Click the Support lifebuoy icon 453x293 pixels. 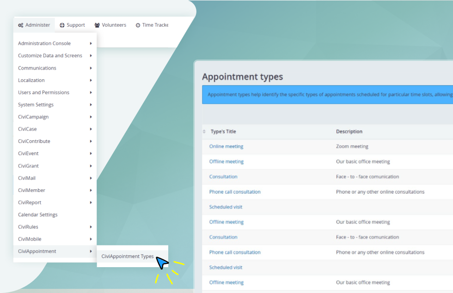pos(62,25)
